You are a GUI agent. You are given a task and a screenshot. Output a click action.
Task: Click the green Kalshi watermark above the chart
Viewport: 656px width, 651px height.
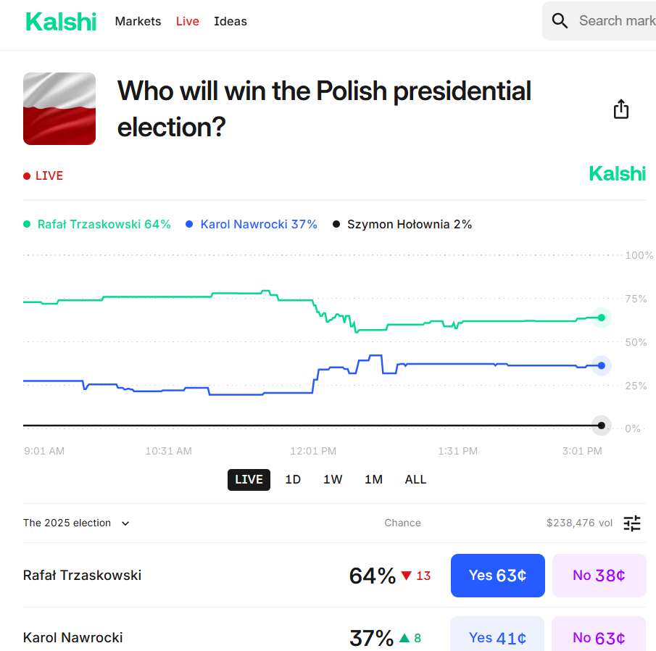pos(617,174)
